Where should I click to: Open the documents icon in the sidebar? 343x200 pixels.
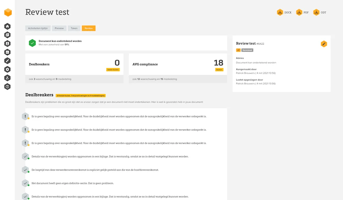coord(7,35)
